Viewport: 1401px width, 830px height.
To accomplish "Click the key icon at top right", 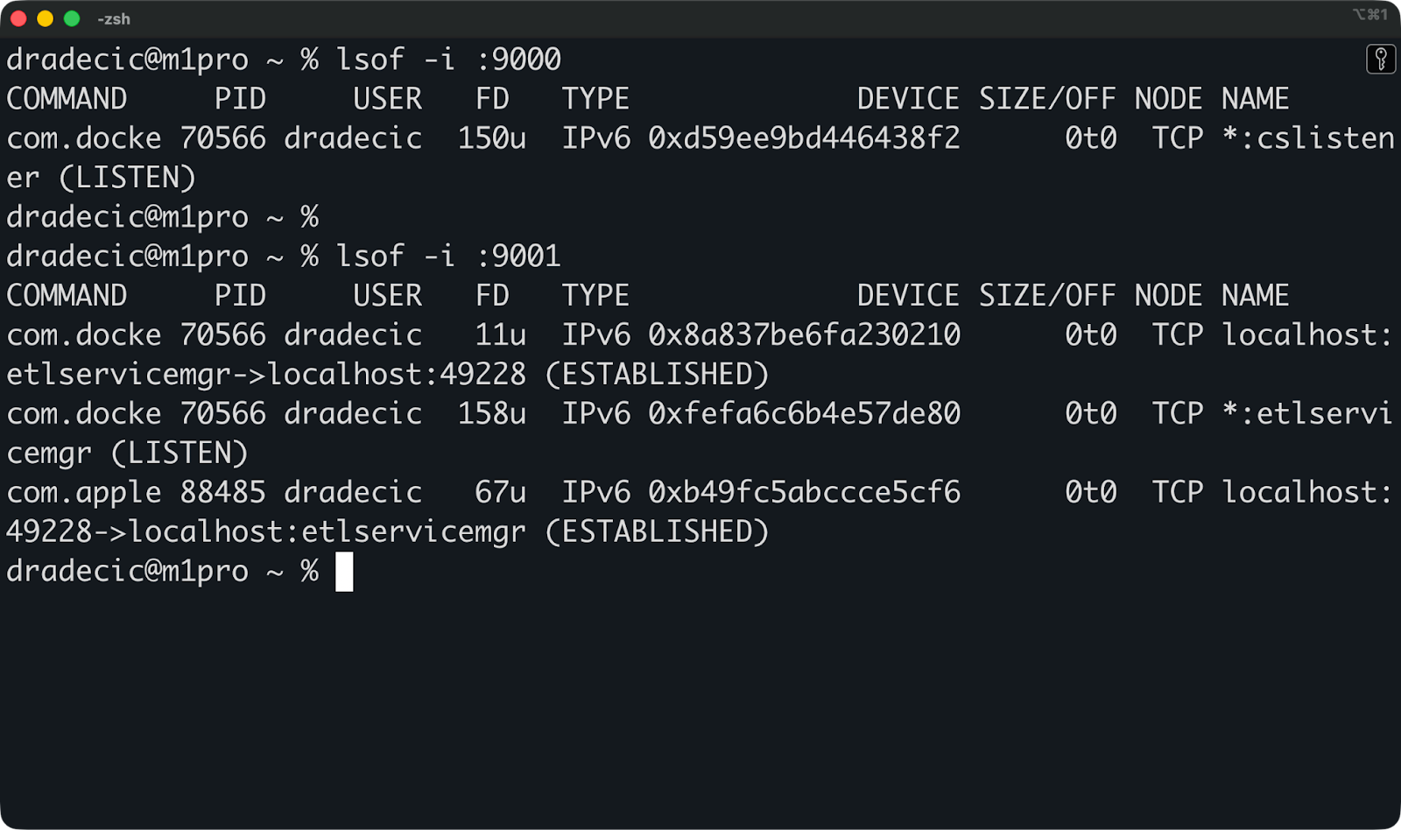I will tap(1380, 60).
